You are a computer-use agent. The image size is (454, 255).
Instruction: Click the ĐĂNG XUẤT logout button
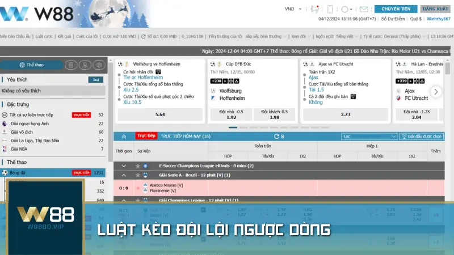tap(435, 9)
